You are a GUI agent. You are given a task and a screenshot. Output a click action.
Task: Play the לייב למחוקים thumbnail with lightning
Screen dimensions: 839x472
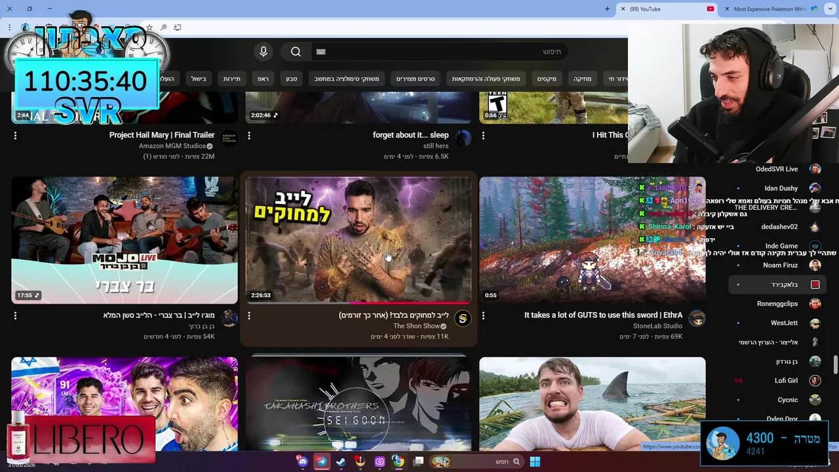[x=359, y=240]
